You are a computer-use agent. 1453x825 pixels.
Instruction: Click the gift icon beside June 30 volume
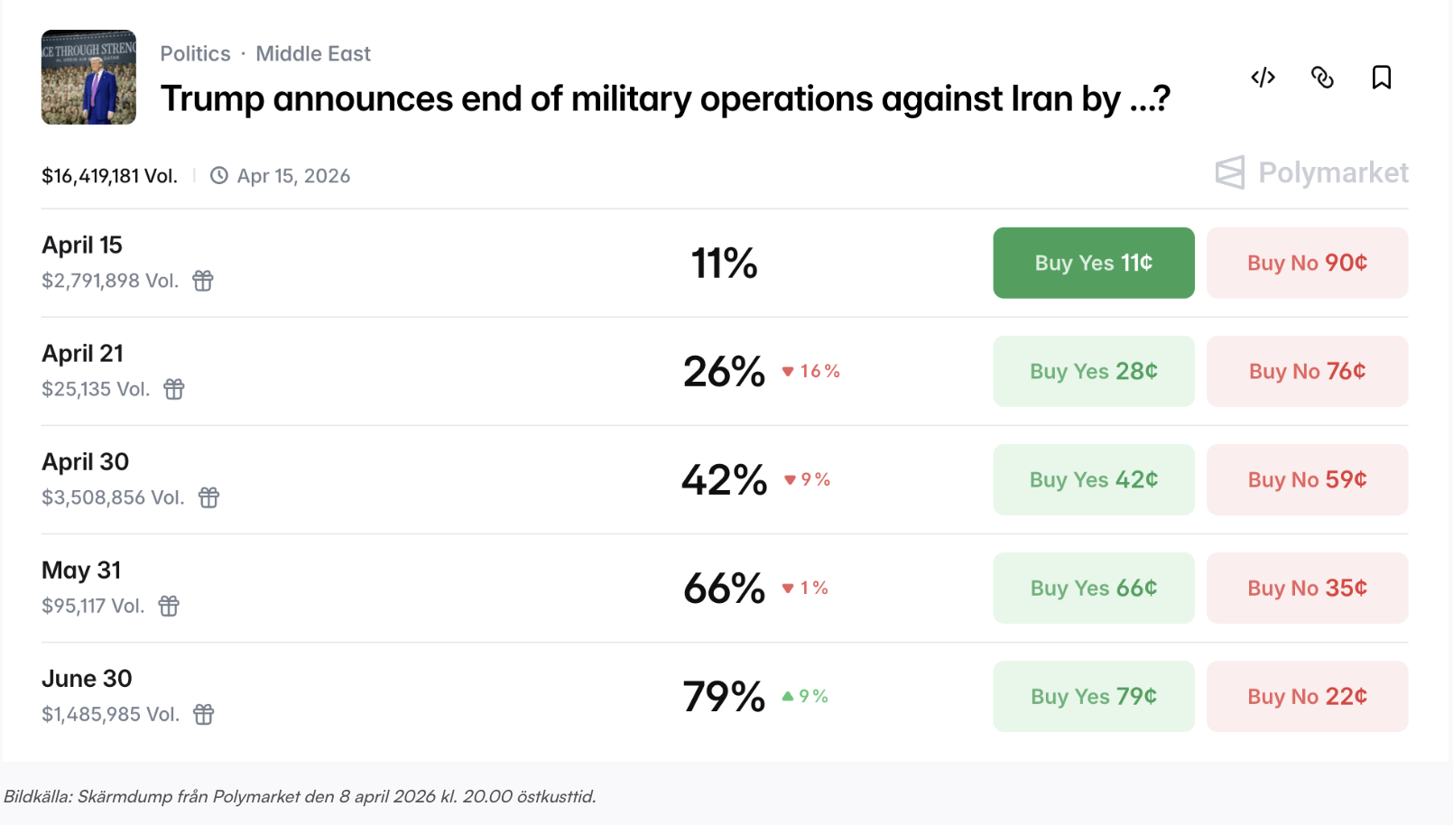click(204, 714)
